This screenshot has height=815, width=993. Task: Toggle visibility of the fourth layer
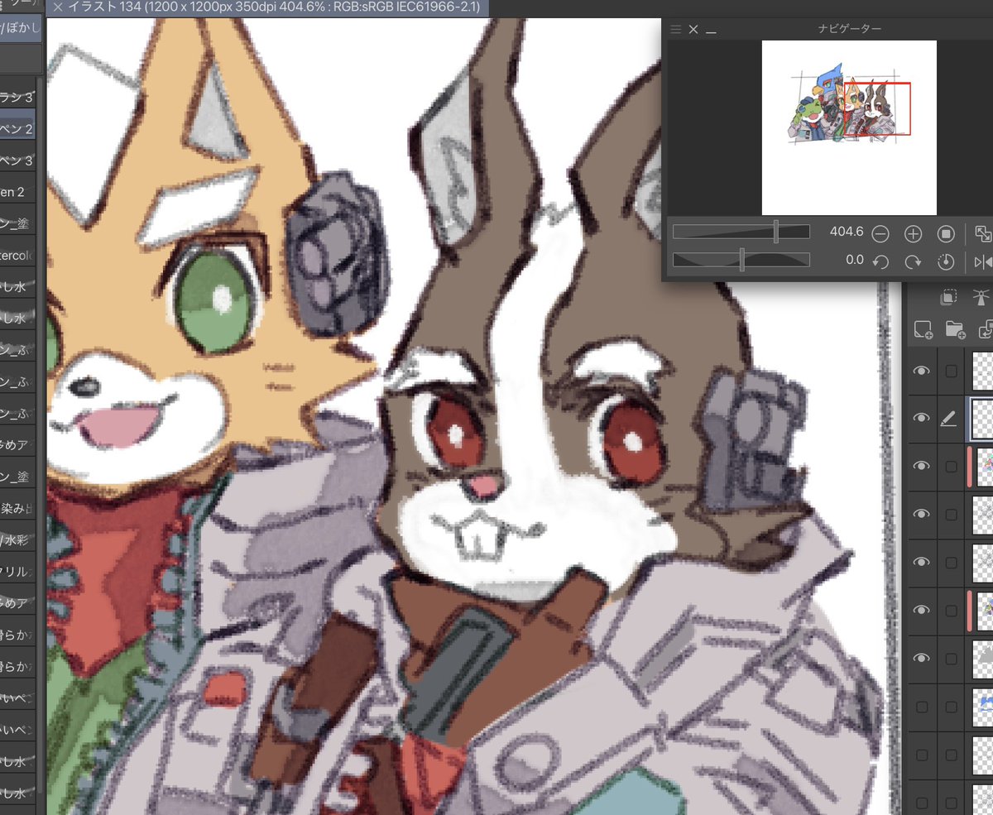[x=922, y=515]
